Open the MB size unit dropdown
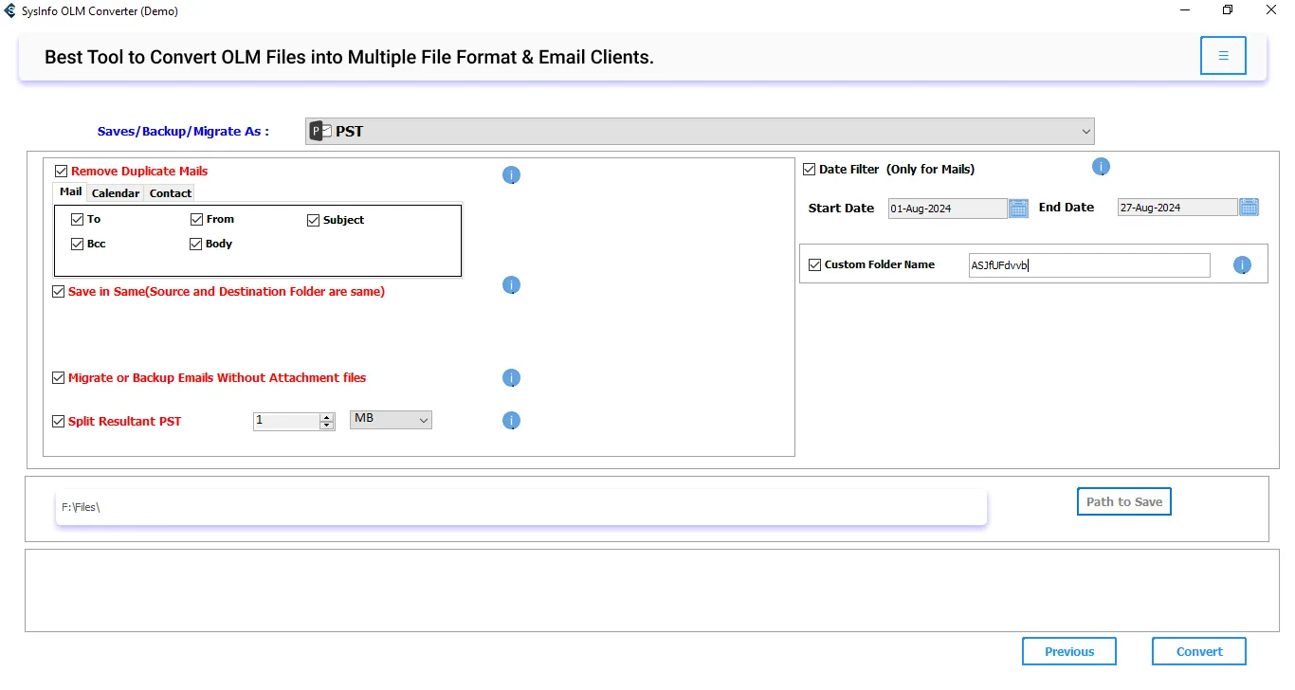Screen dimensions: 1295x690 [x=391, y=419]
